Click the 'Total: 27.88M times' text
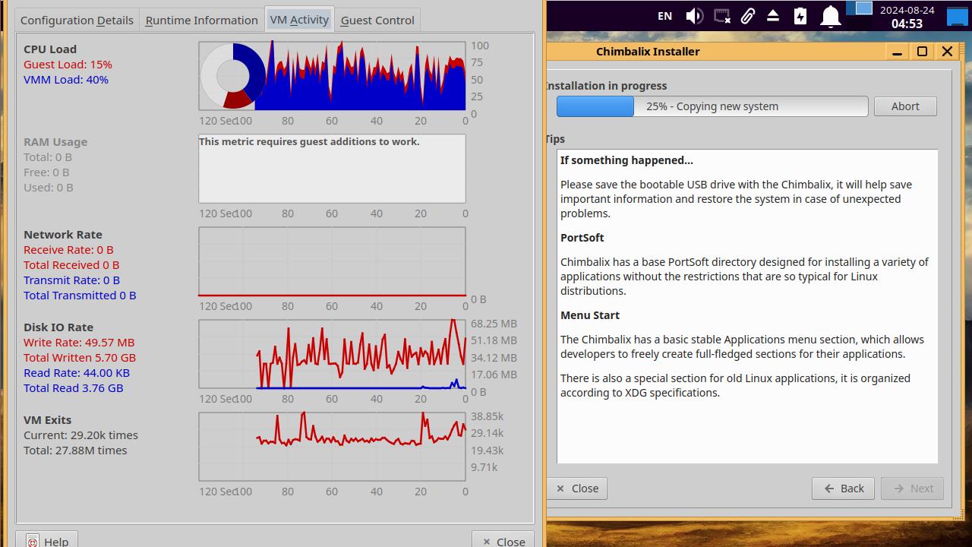The width and height of the screenshot is (972, 547). coord(75,451)
